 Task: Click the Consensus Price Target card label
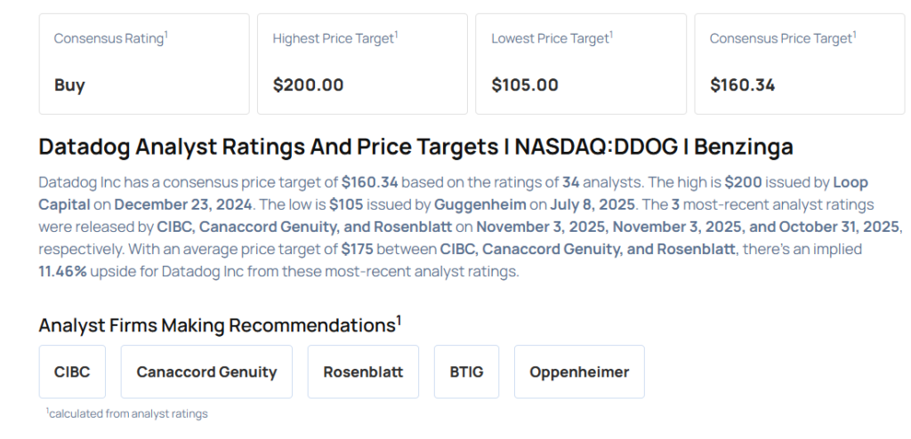tap(782, 38)
